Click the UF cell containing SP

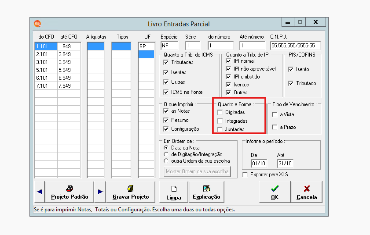pos(147,46)
